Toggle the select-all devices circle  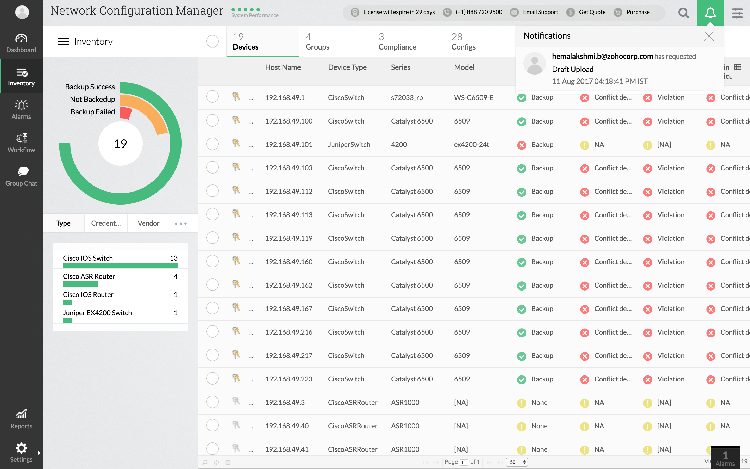pos(212,41)
